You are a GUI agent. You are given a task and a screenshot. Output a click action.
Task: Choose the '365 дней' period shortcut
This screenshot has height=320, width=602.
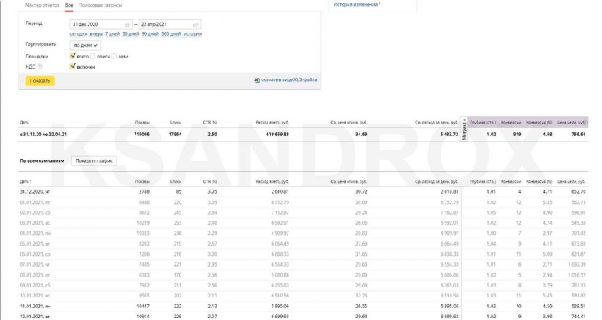click(171, 34)
